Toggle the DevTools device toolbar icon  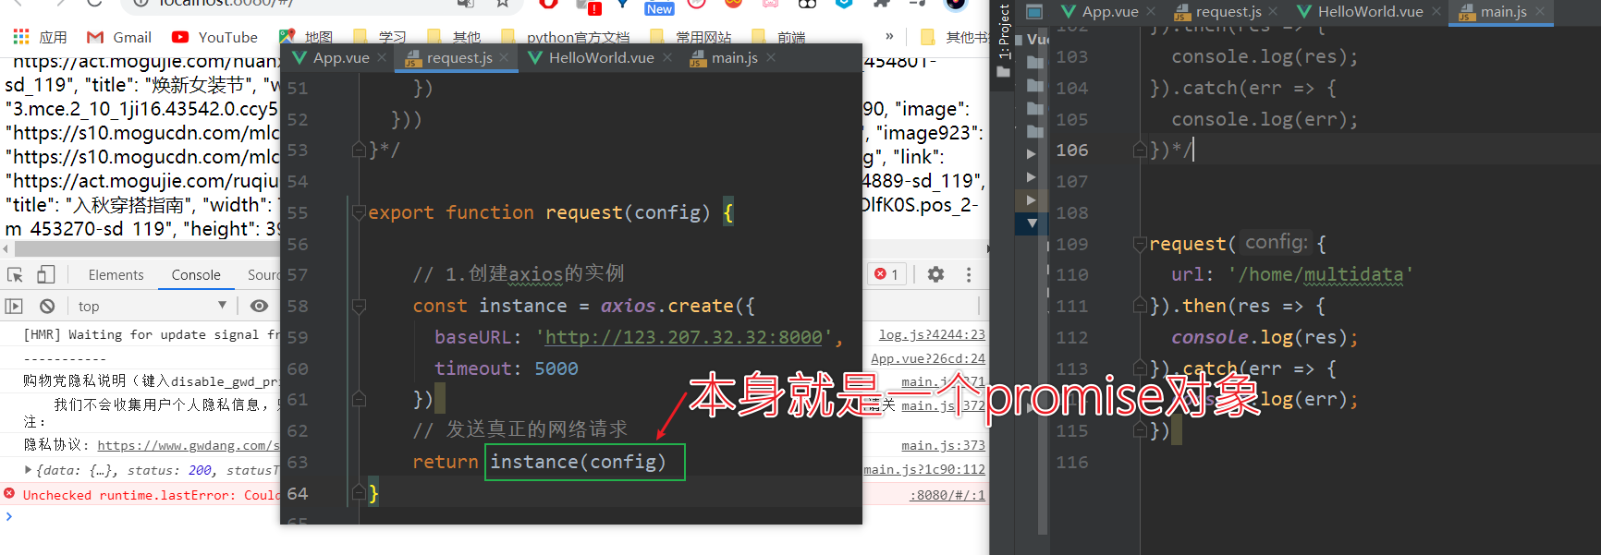[46, 274]
